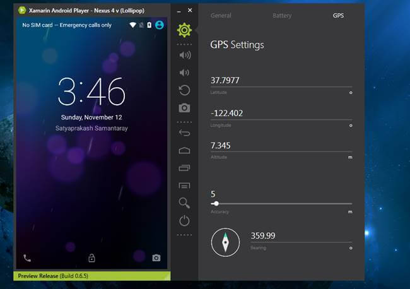Tap the user profile avatar icon
Image resolution: width=410 pixels, height=289 pixels.
tap(160, 25)
